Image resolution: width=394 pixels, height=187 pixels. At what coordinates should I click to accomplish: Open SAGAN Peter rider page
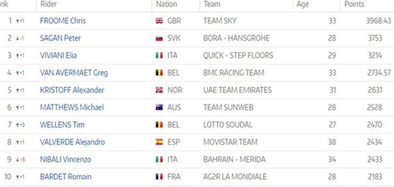(x=61, y=38)
